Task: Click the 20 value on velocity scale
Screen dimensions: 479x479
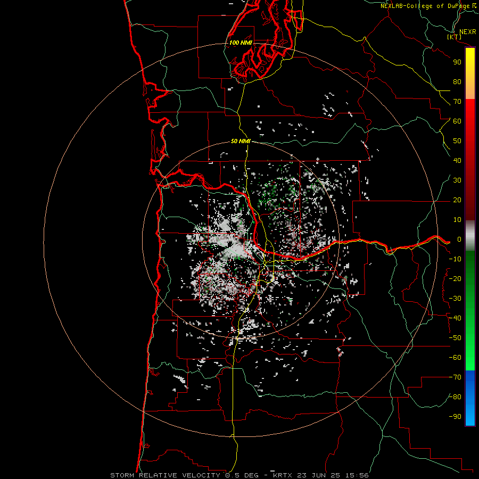Action: [x=457, y=200]
